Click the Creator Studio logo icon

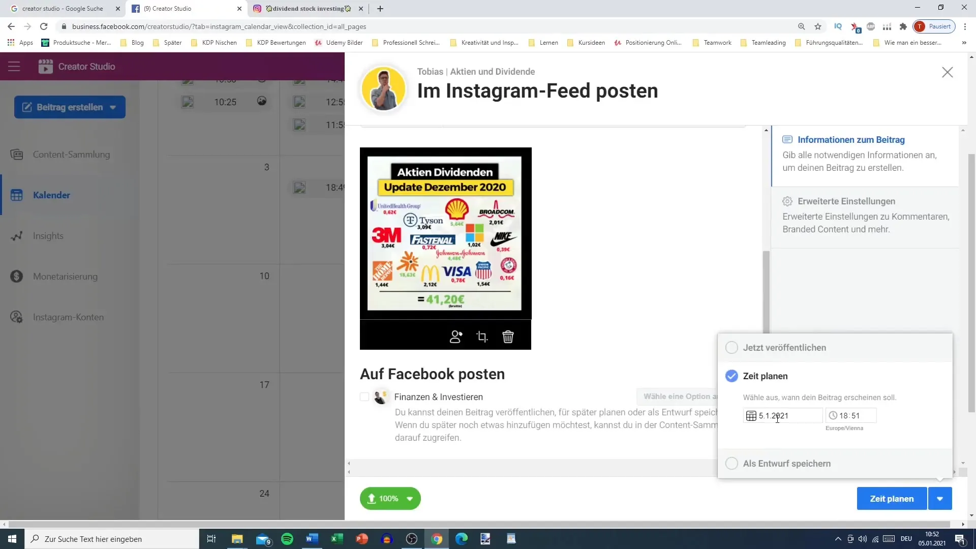45,66
